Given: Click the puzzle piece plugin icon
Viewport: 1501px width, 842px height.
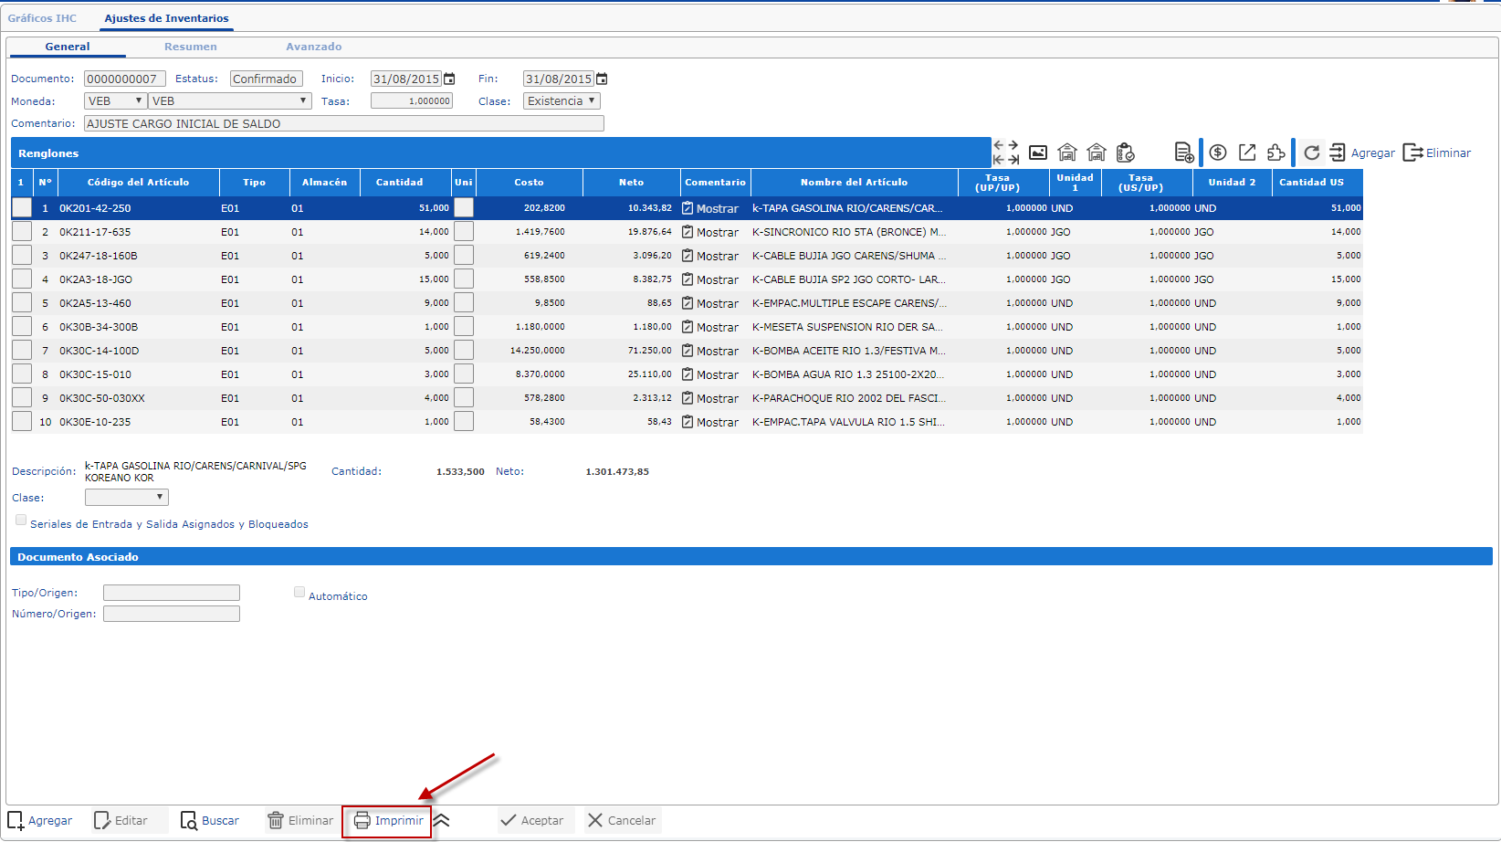Looking at the screenshot, I should pyautogui.click(x=1276, y=153).
